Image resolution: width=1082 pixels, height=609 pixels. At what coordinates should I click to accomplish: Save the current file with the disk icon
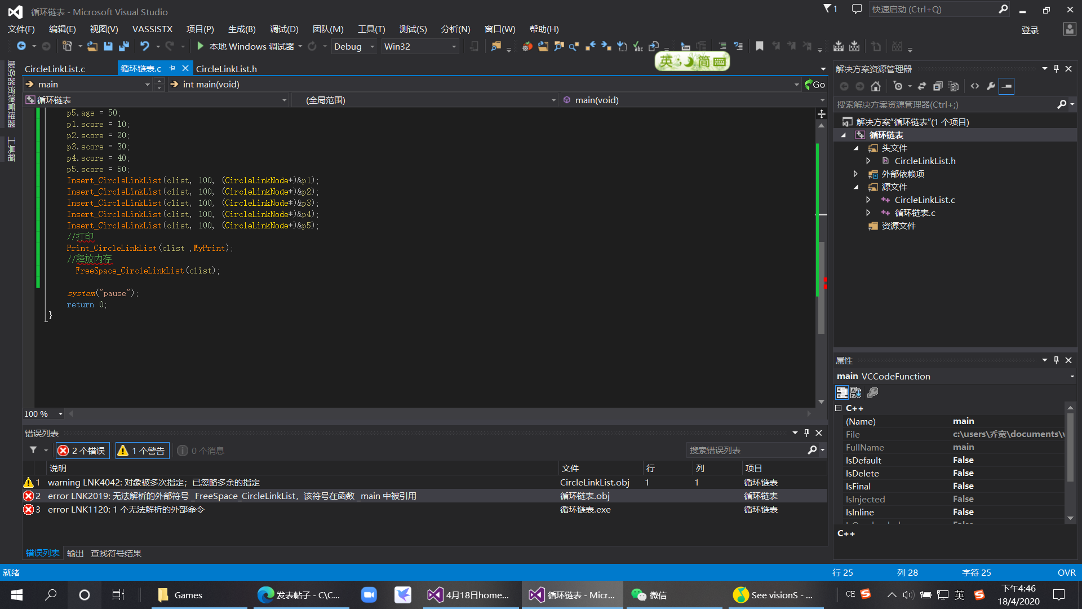coord(108,46)
